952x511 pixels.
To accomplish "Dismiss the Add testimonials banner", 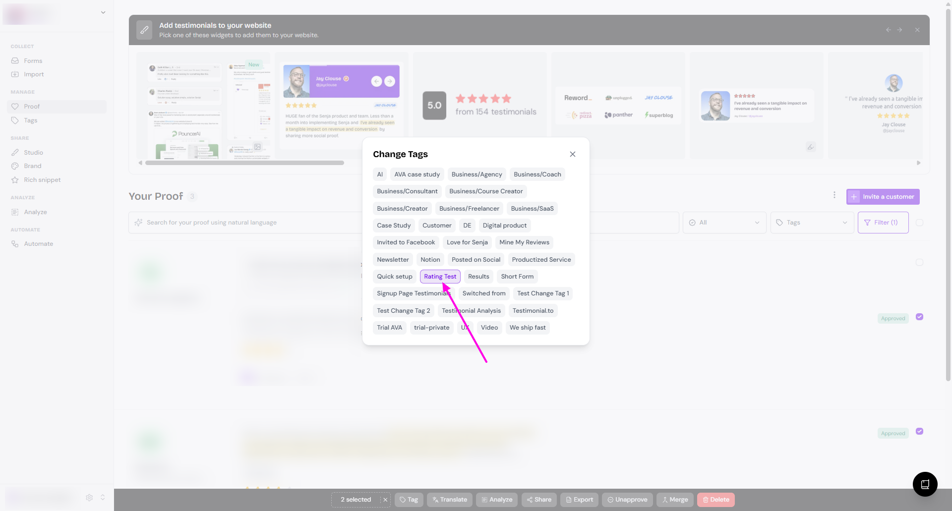I will point(917,30).
